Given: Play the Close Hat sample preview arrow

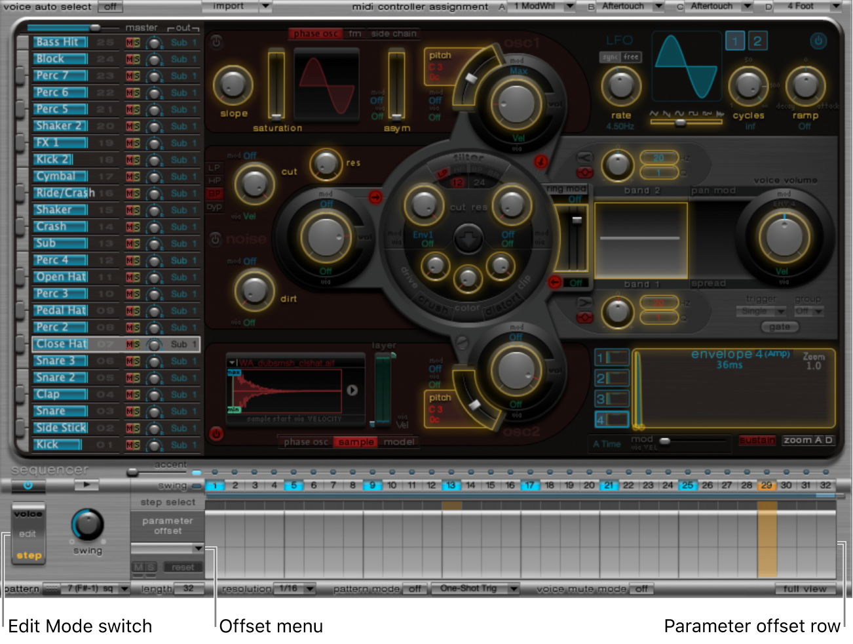Looking at the screenshot, I should click(x=352, y=391).
